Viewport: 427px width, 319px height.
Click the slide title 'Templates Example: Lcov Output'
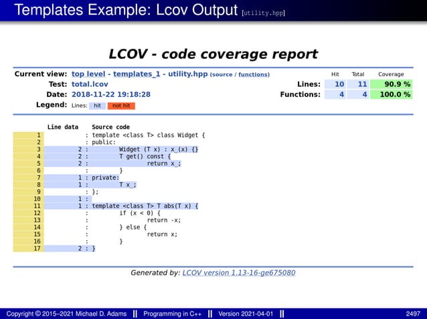click(126, 10)
